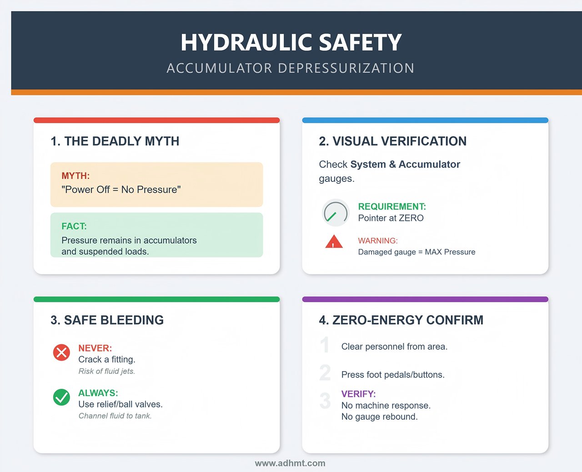Click the red X icon beside NEVER
582x472 pixels.
click(x=61, y=352)
